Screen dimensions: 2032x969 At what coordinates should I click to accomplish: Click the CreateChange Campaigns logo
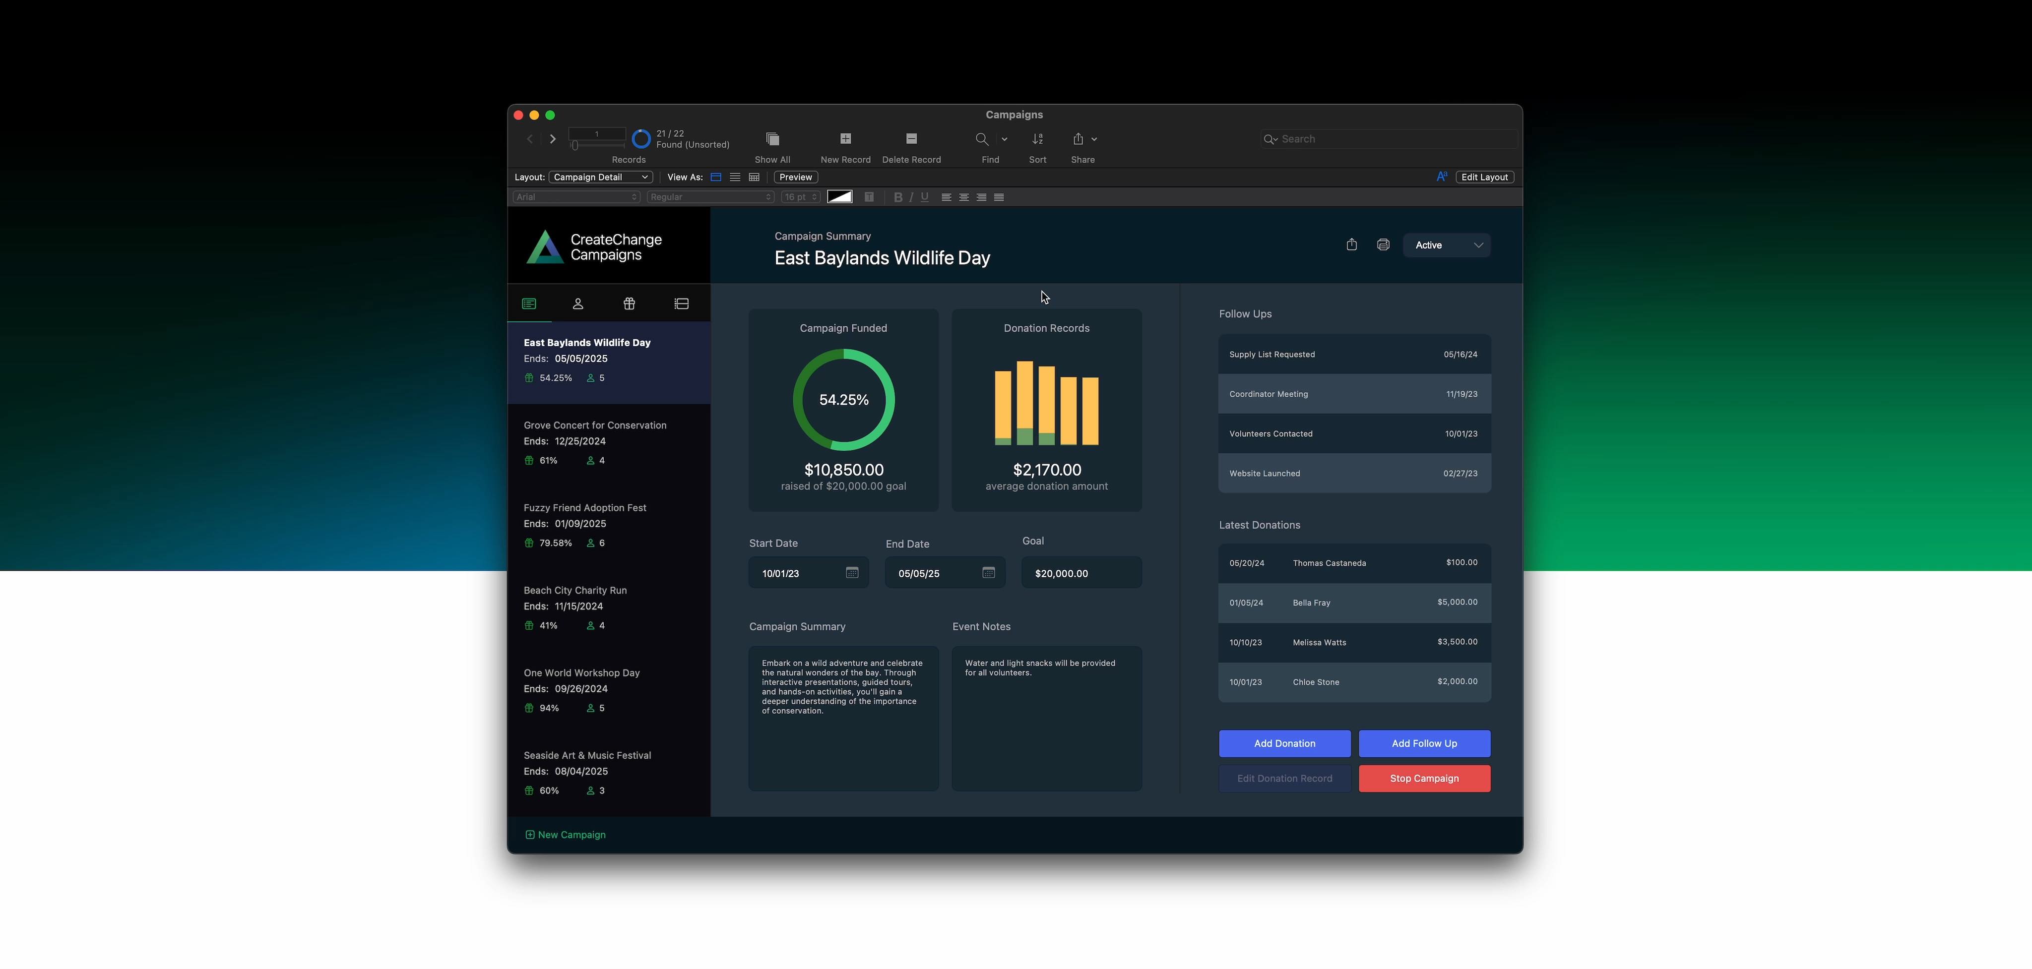coord(594,247)
